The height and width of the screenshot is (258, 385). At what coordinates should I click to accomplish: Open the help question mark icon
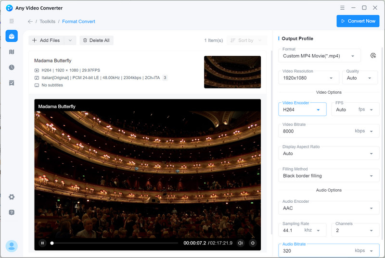[12, 212]
